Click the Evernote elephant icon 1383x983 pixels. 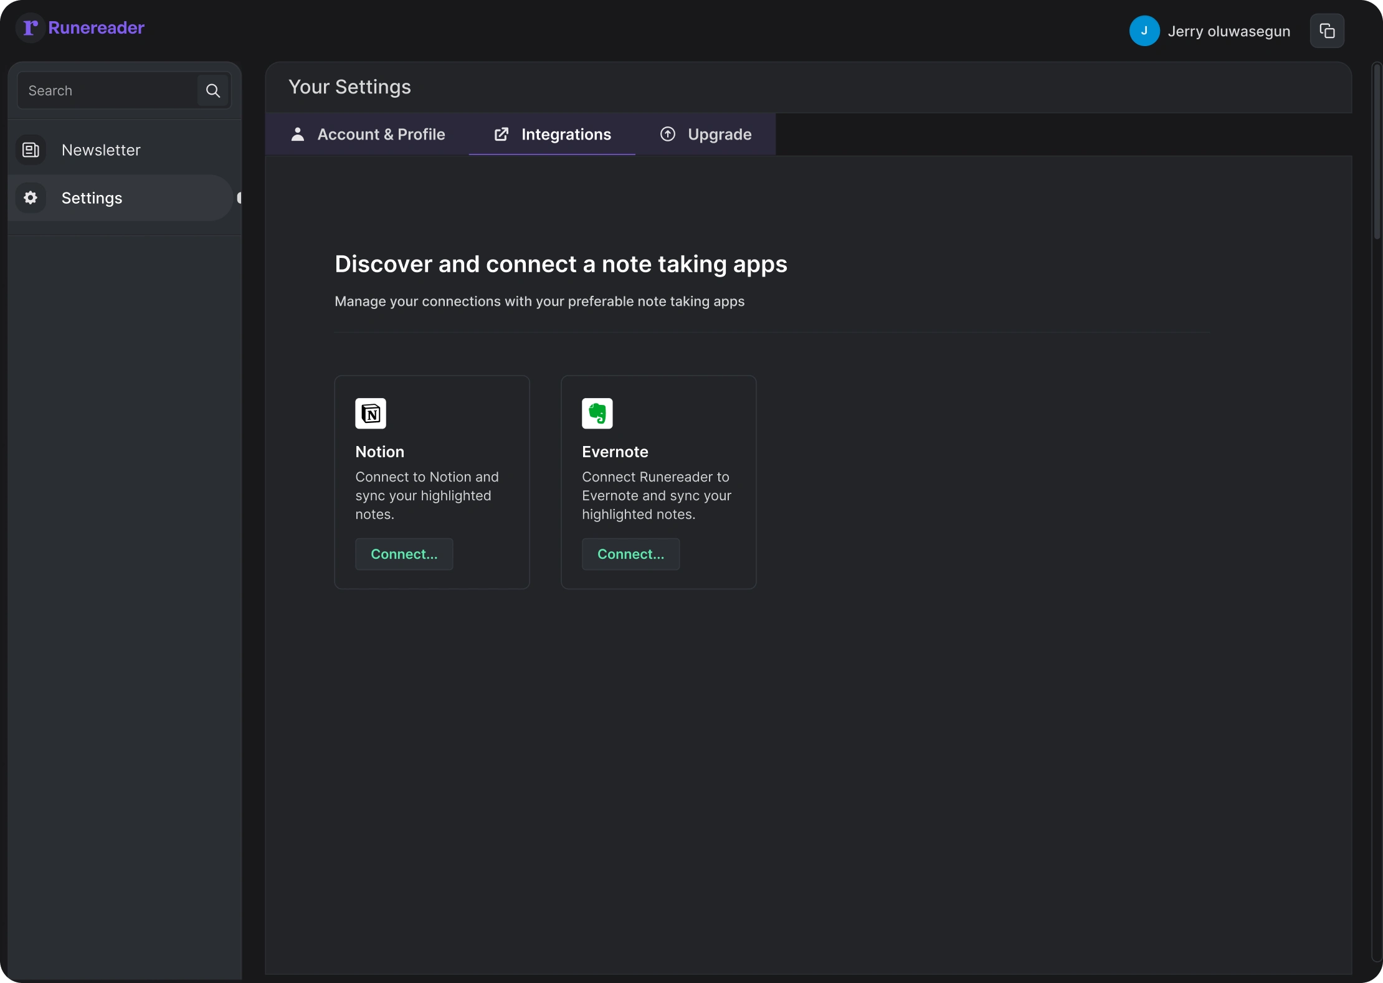[x=597, y=414]
